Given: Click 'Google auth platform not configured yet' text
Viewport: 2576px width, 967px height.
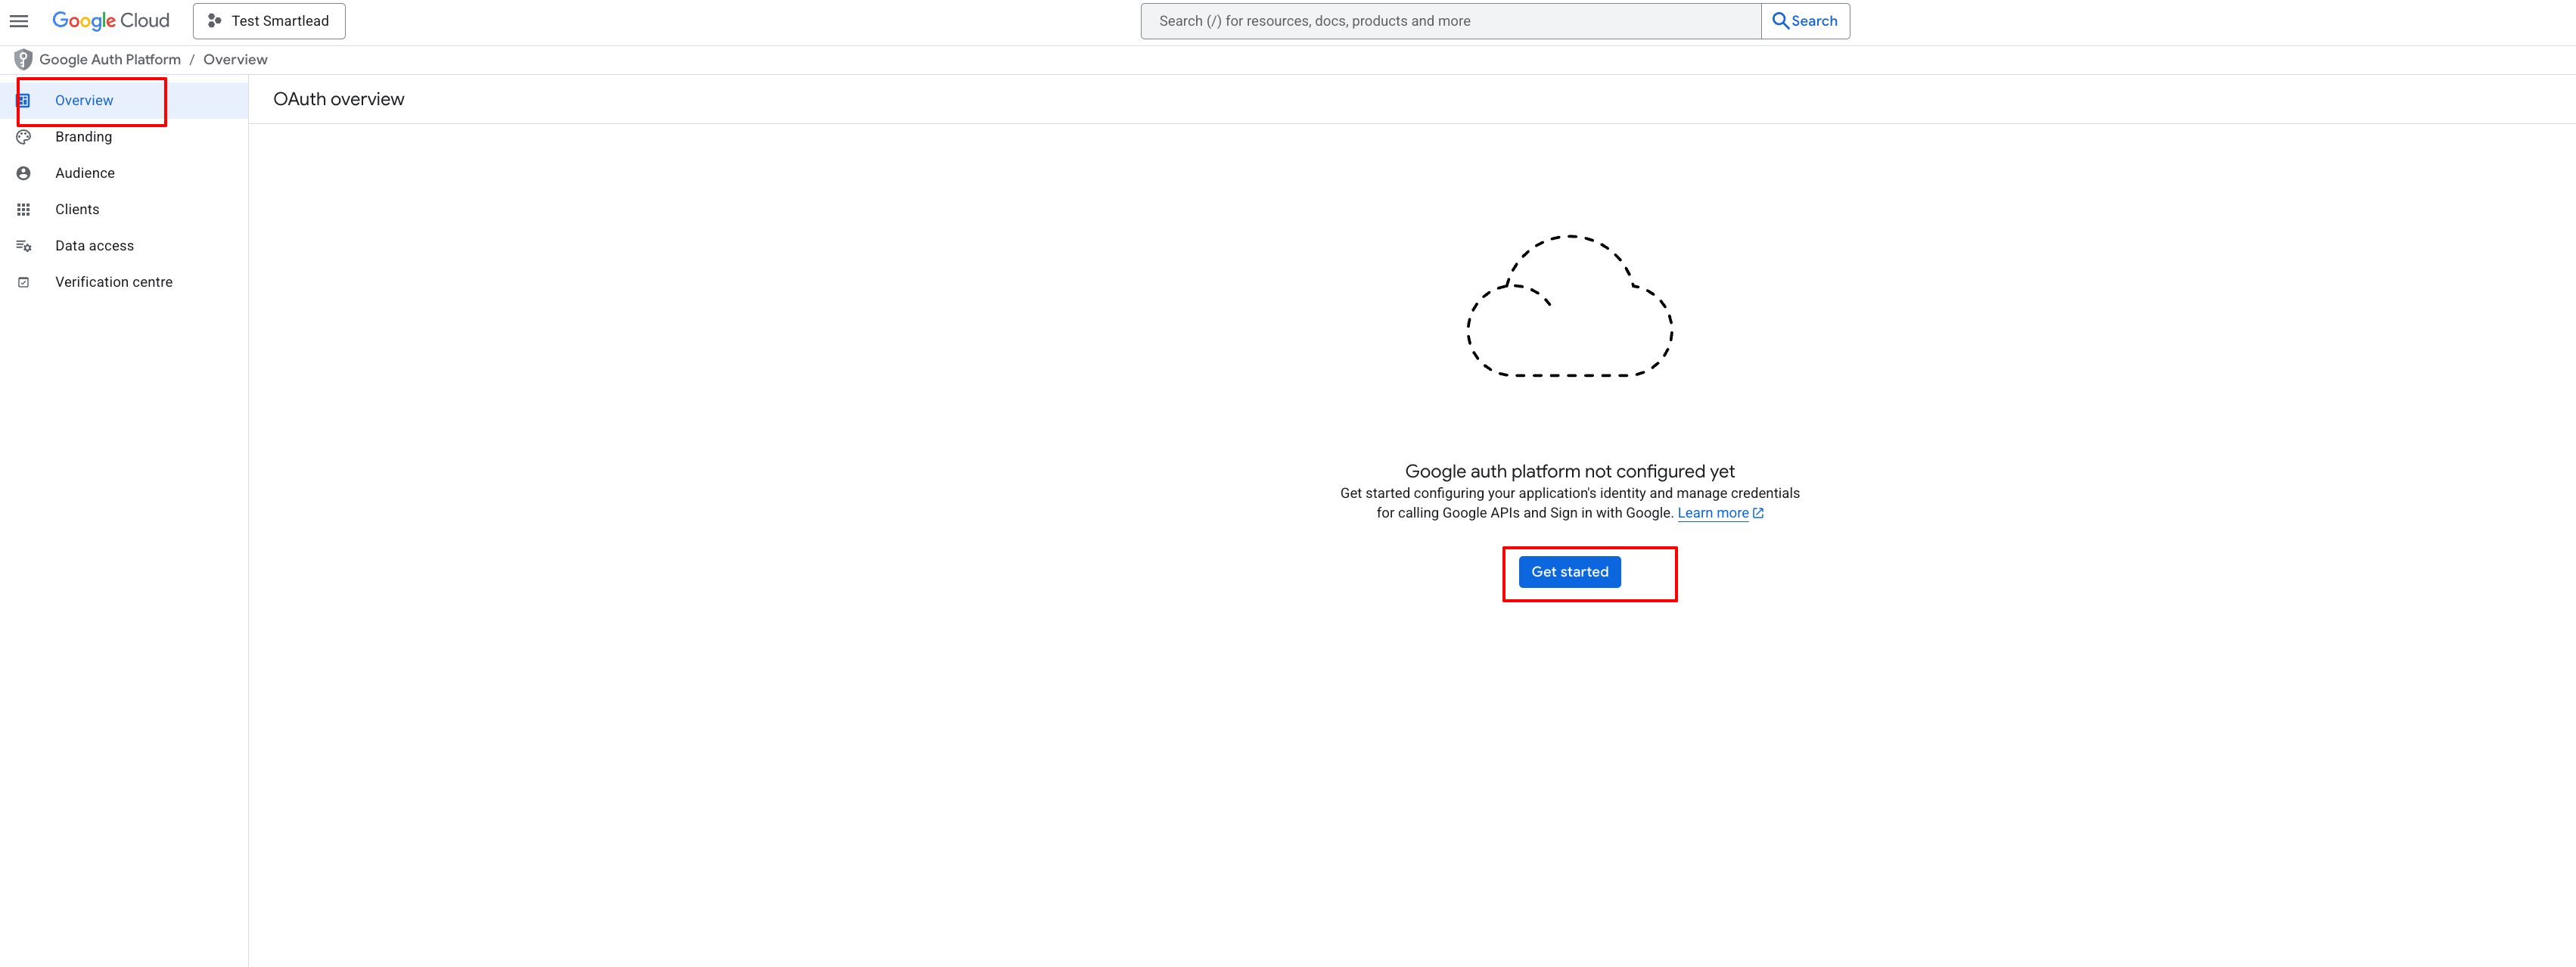Looking at the screenshot, I should coord(1570,471).
